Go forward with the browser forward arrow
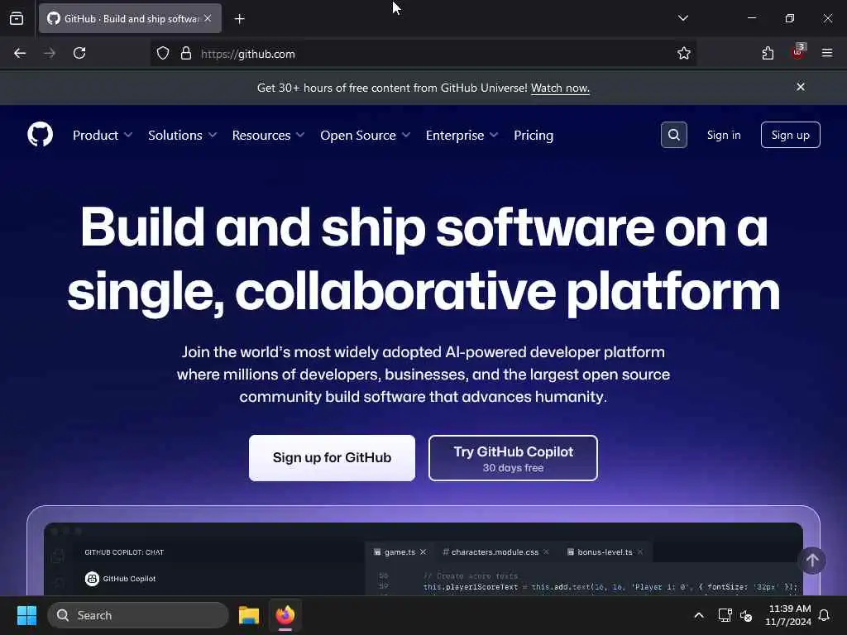 (50, 54)
